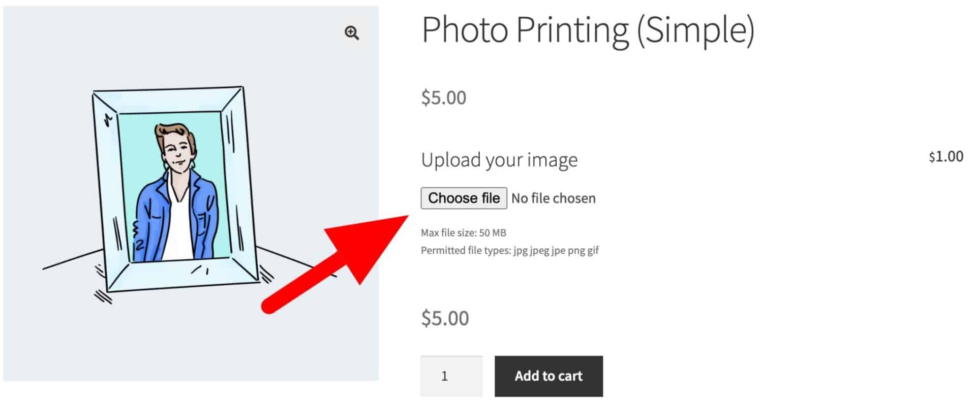
Task: Click the file upload field area
Action: tap(508, 198)
